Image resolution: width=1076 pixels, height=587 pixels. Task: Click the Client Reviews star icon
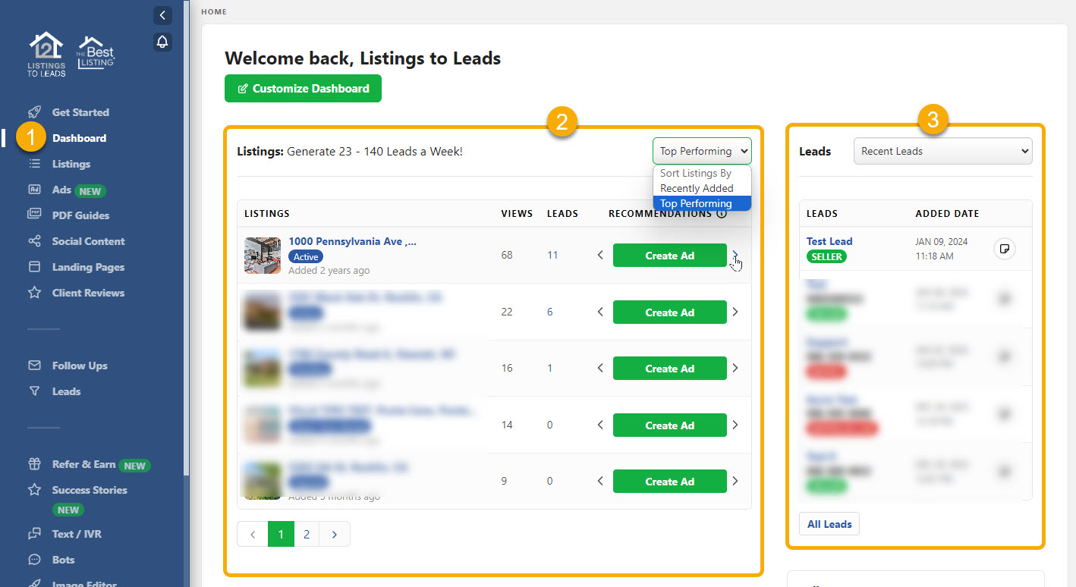pyautogui.click(x=34, y=293)
